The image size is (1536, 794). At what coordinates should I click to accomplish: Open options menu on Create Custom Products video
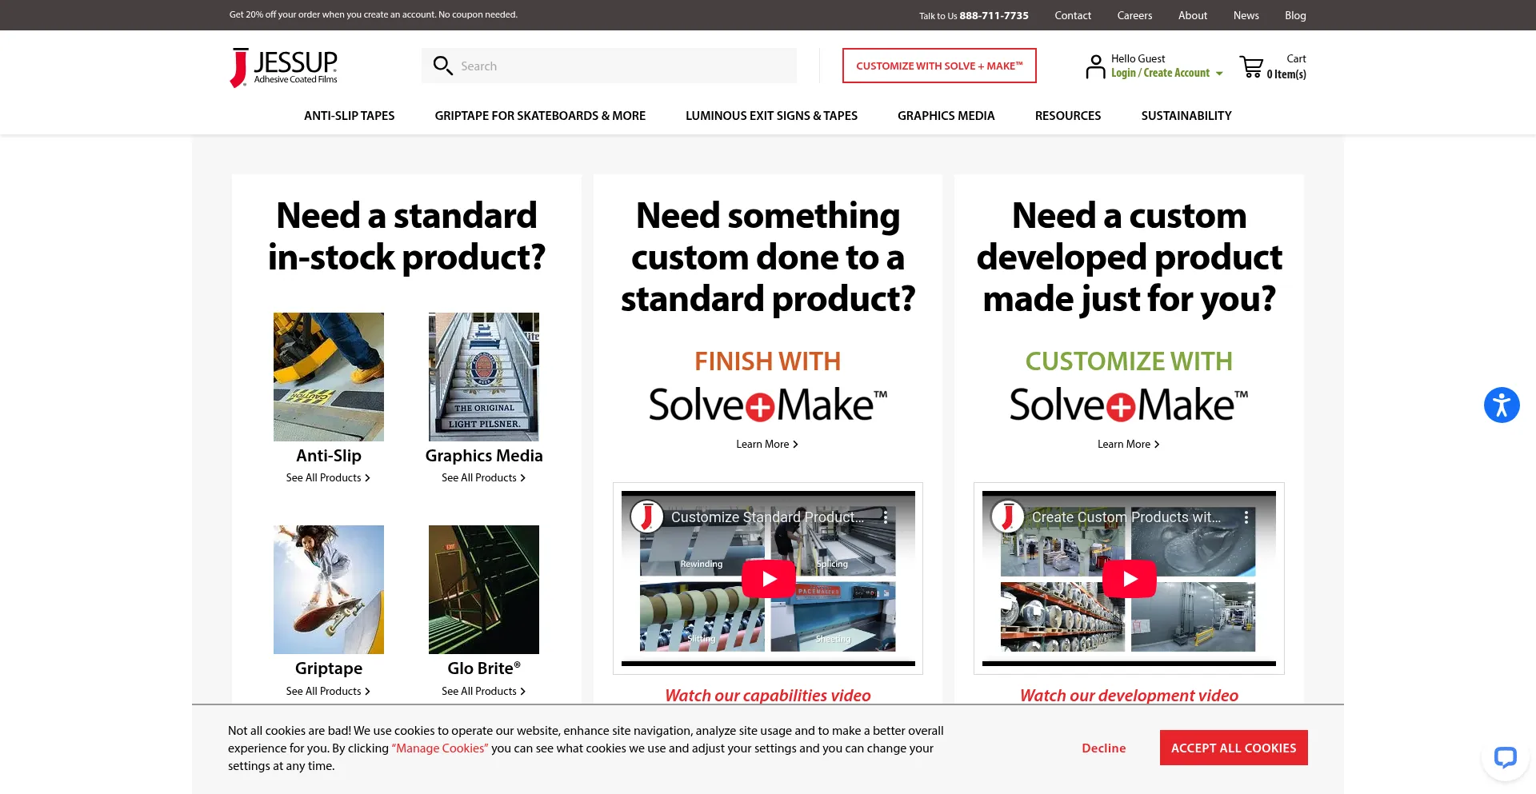click(x=1246, y=517)
